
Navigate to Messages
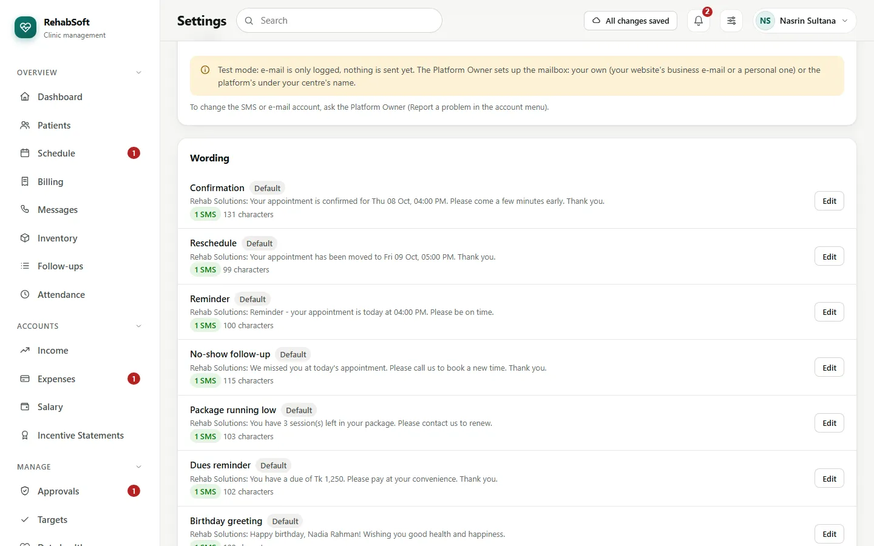coord(80,209)
